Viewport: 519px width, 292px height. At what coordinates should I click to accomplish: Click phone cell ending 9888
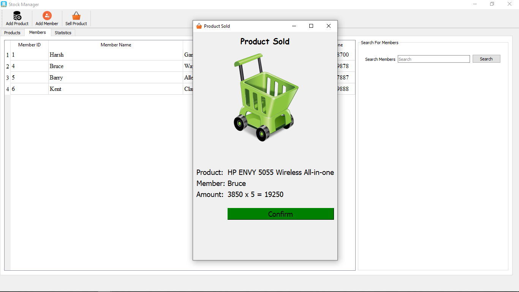point(346,89)
